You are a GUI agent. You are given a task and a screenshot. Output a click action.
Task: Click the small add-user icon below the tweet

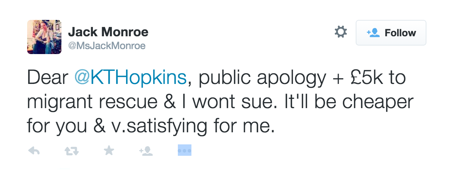click(x=146, y=151)
